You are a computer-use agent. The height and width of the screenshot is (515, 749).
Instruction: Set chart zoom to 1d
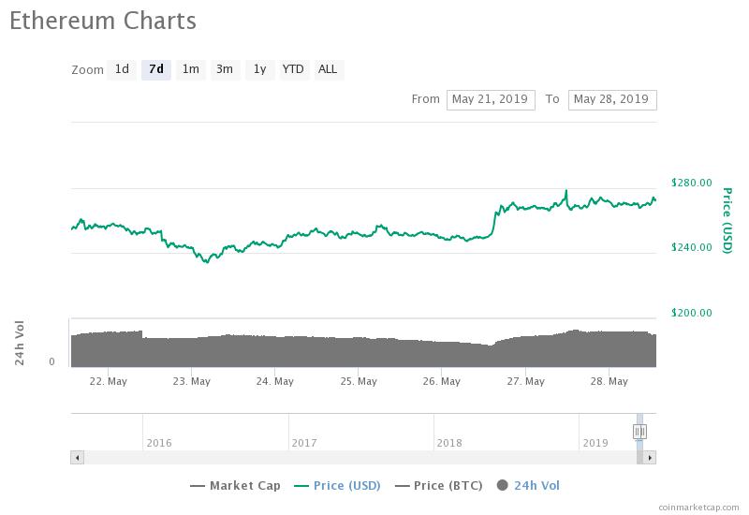click(x=122, y=69)
